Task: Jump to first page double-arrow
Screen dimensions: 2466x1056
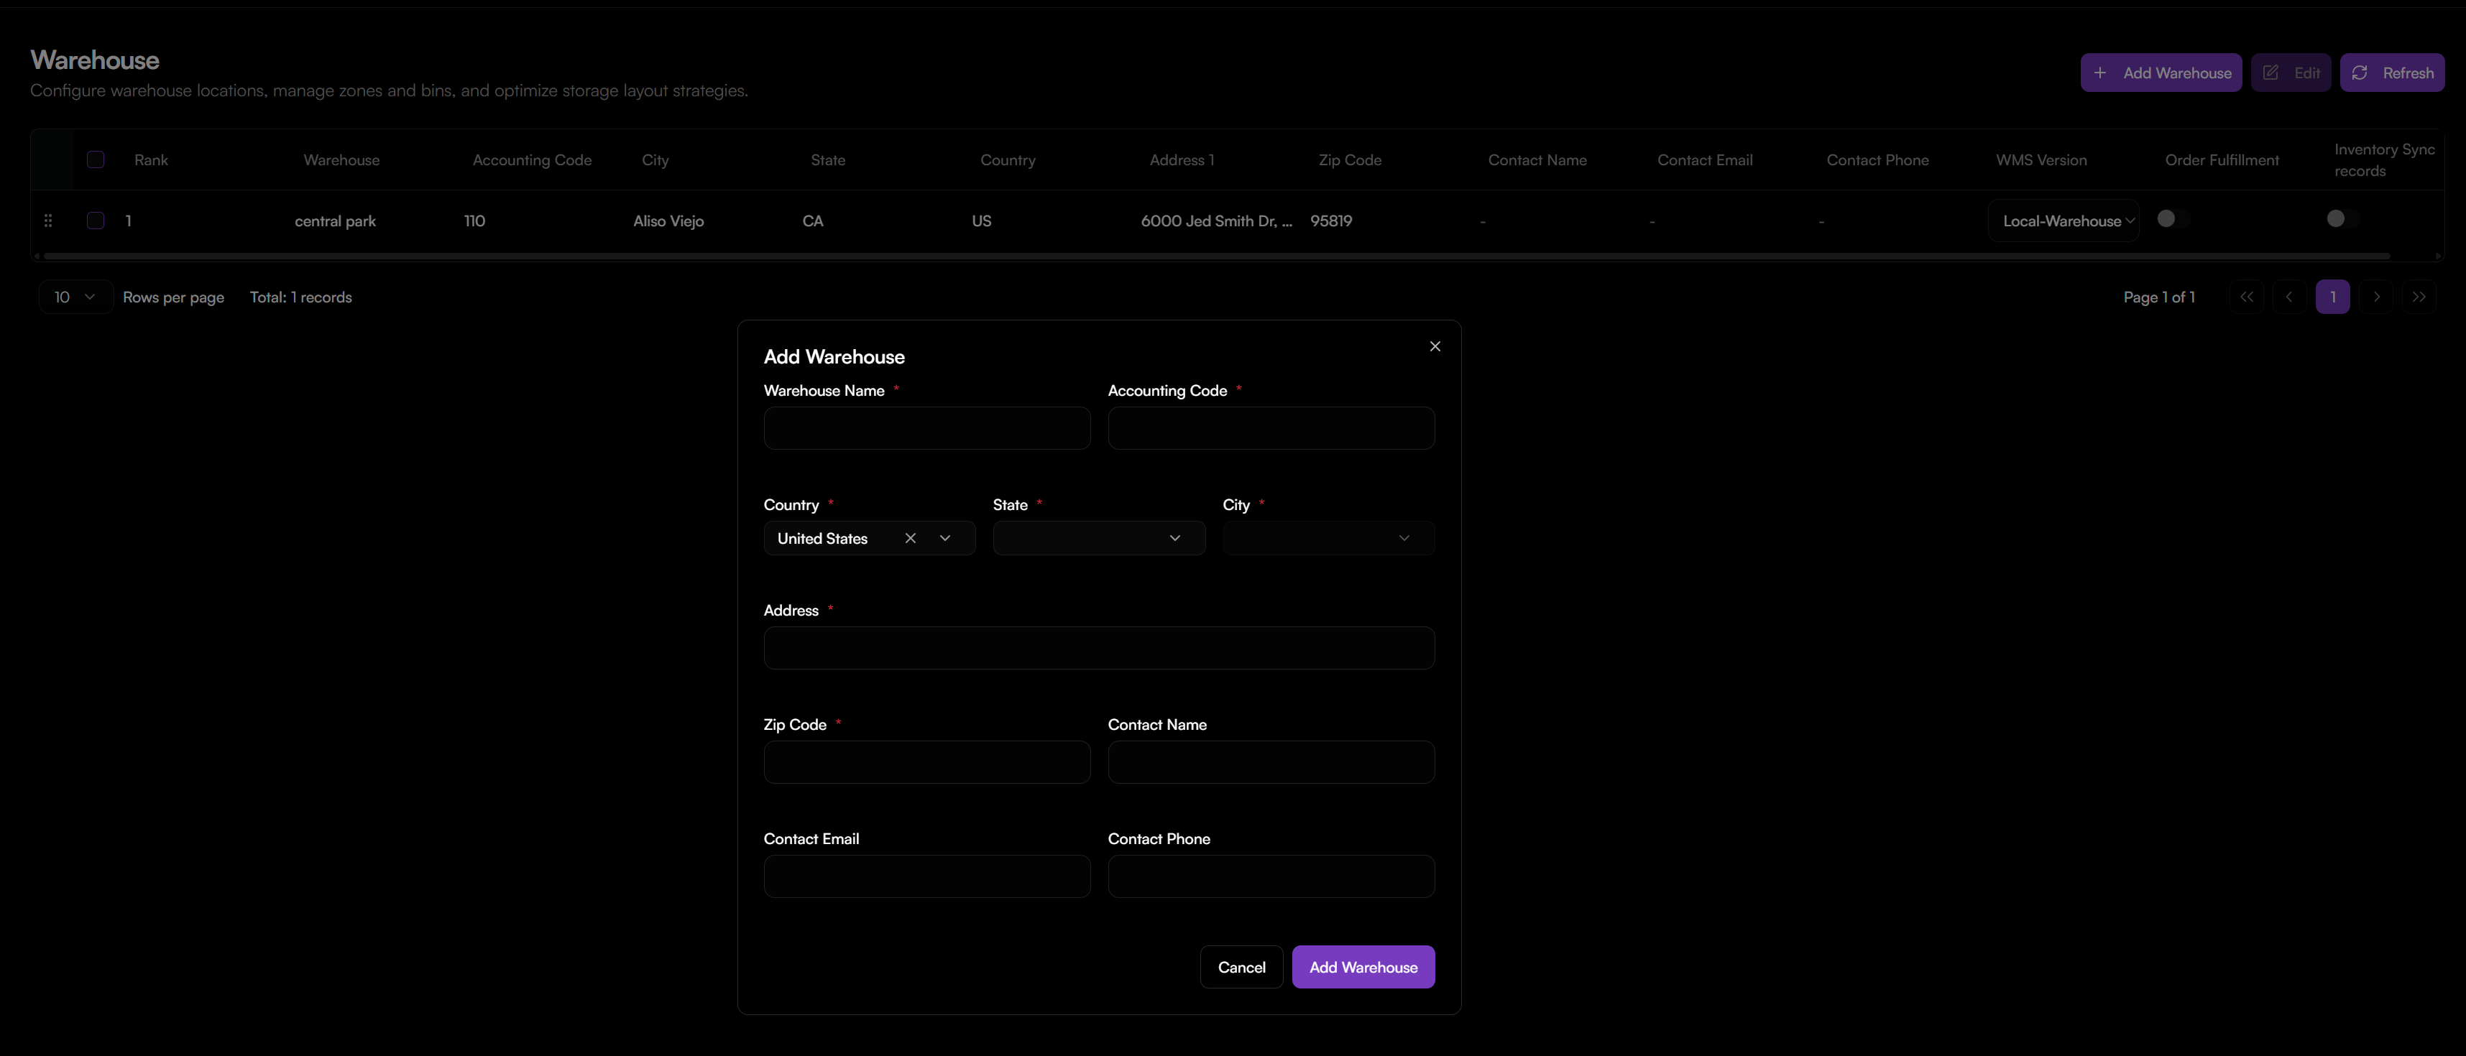Action: point(2246,297)
